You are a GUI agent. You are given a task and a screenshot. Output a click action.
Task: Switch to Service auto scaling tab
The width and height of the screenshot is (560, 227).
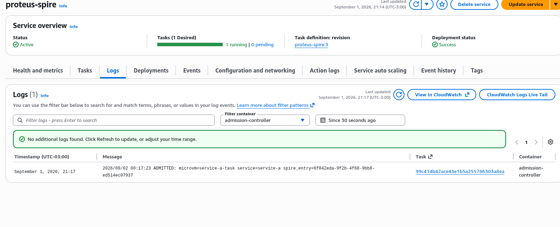pos(380,70)
